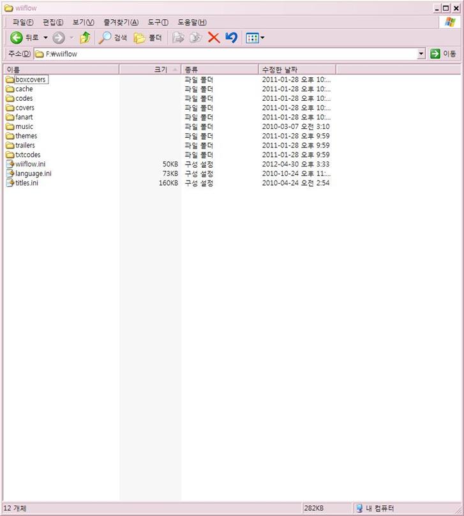
Task: Go up one folder level
Action: point(86,38)
